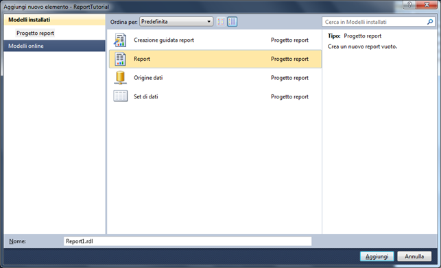Close the Aggiungi nuovo elemento dialog
The height and width of the screenshot is (268, 441).
427,5
